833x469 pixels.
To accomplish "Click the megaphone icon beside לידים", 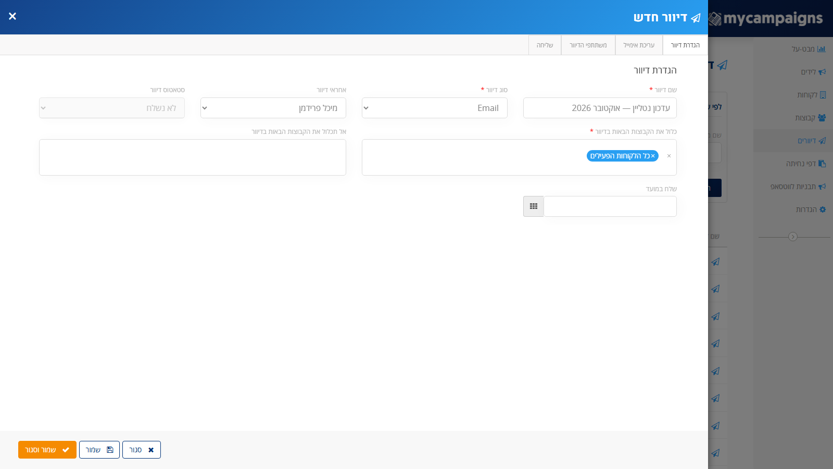I will (x=822, y=72).
